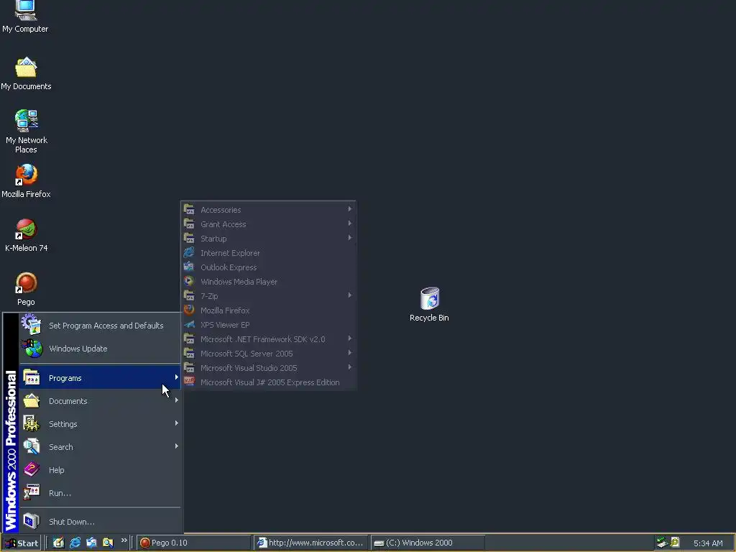Launch Internet Explorer from the quick launch bar

click(x=75, y=543)
